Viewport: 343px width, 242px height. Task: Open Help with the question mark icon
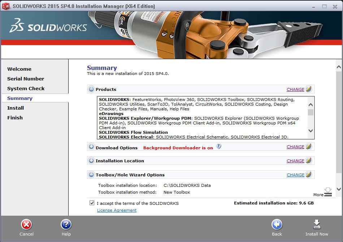(66, 224)
